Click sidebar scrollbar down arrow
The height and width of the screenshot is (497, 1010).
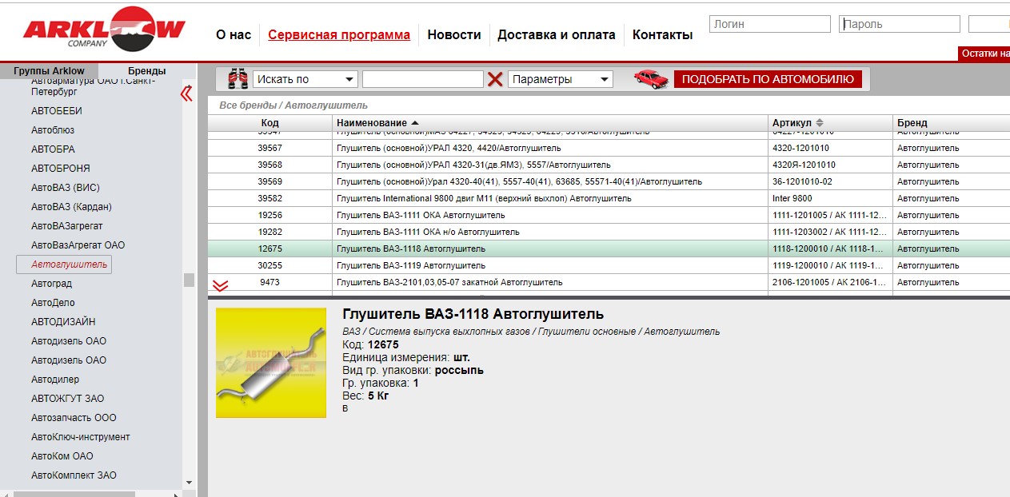click(189, 483)
